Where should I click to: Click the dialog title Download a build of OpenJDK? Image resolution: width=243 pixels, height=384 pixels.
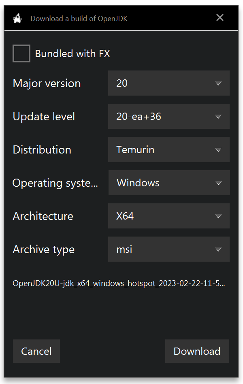click(x=79, y=19)
